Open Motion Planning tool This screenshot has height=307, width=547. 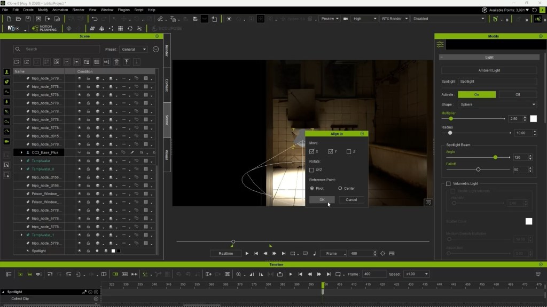(44, 28)
